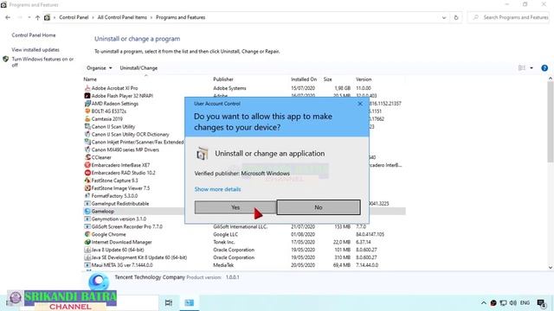This screenshot has width=554, height=311.
Task: Select FormatFactory 5.3.0.0 icon
Action: pos(87,196)
